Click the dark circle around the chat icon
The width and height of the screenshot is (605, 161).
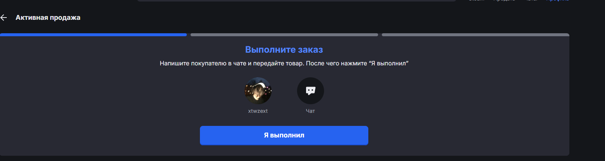point(311,91)
